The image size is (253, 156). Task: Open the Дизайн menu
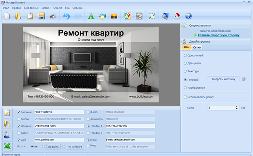[x=46, y=8]
